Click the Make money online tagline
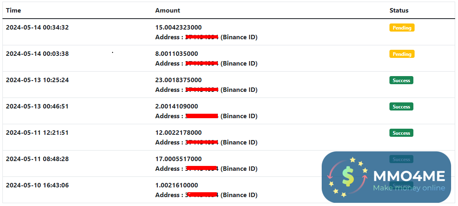Screen dimensions: 458x206 pos(409,188)
